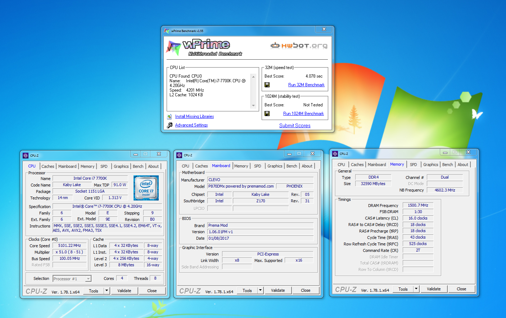506x318 pixels.
Task: Open SPD tab in Memory window
Action: point(414,165)
